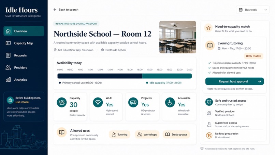This screenshot has height=155, width=275.
Task: Click the Analytics bar chart icon
Action: tap(8, 80)
